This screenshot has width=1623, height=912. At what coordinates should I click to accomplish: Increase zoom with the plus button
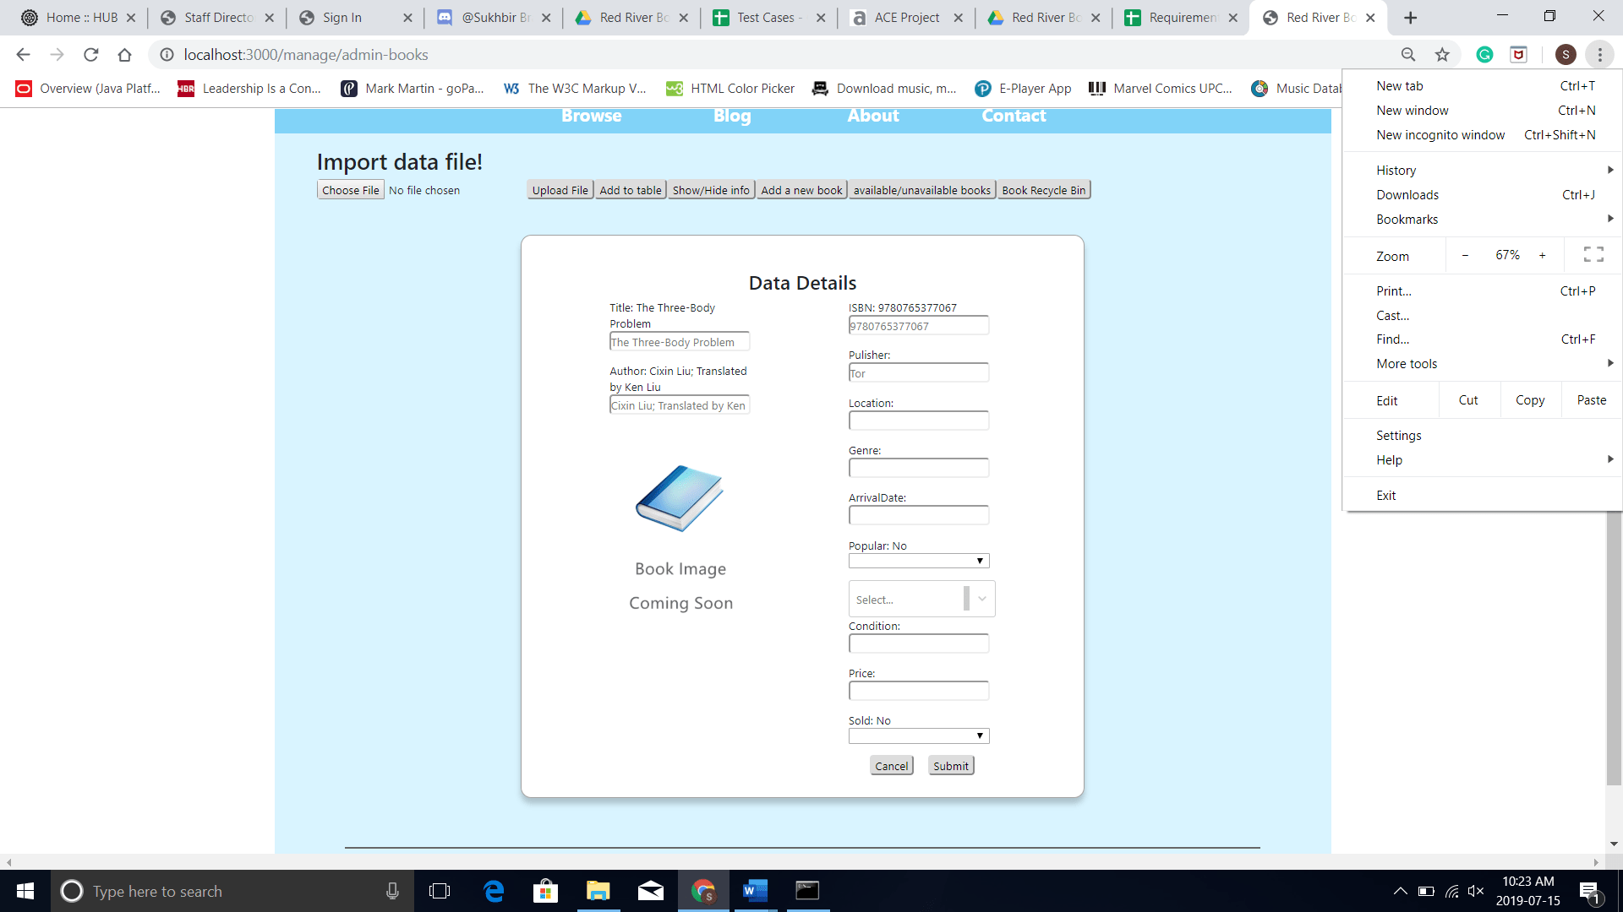(1543, 255)
